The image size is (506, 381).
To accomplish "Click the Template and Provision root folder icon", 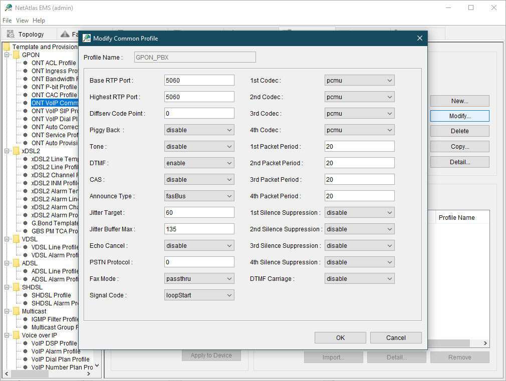I will pos(7,47).
